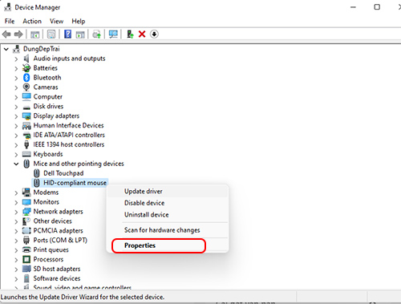The height and width of the screenshot is (304, 401).
Task: Expand the Keyboards category
Action: click(16, 155)
